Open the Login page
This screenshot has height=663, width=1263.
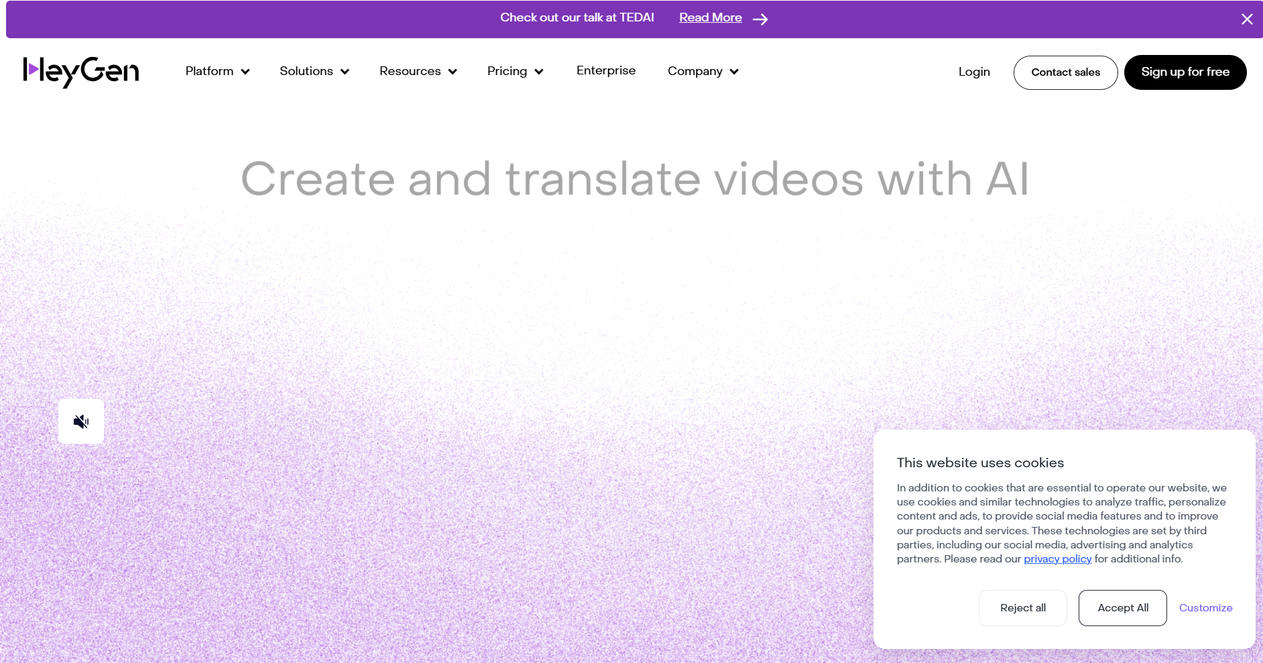[x=974, y=72]
